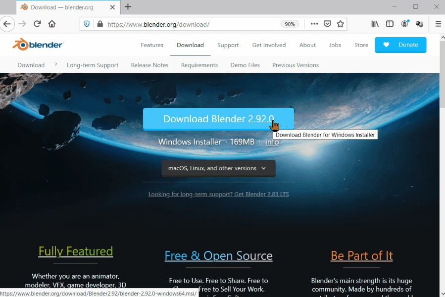Go to the About page
Viewport: 445px width, 297px height.
click(307, 45)
